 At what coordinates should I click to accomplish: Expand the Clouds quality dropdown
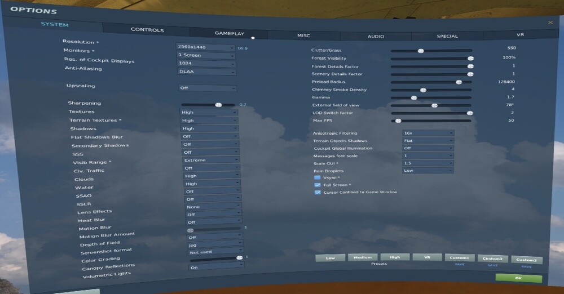[x=212, y=176]
